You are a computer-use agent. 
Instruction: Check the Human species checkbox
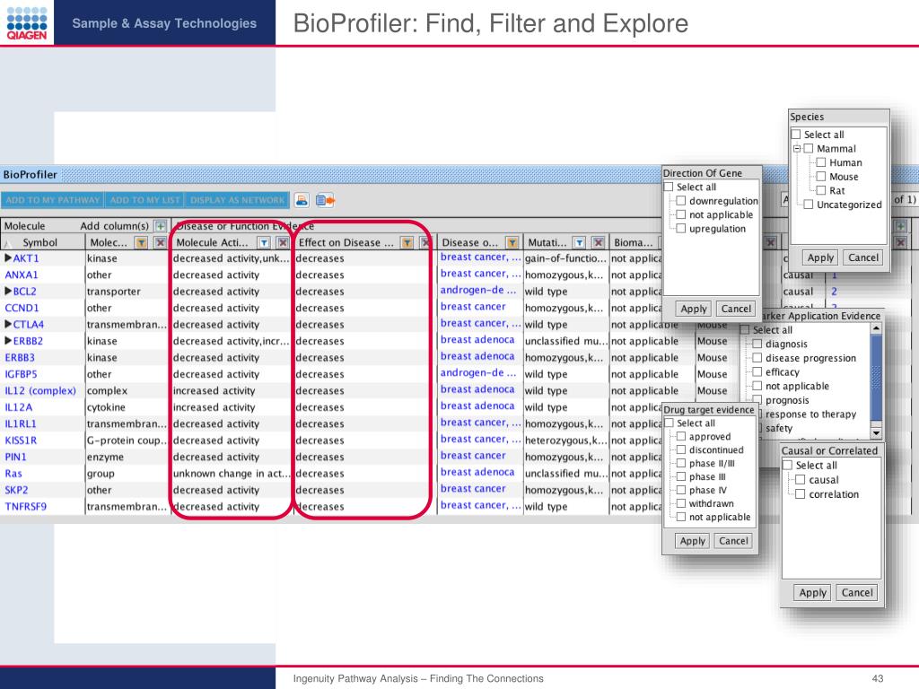click(x=821, y=162)
